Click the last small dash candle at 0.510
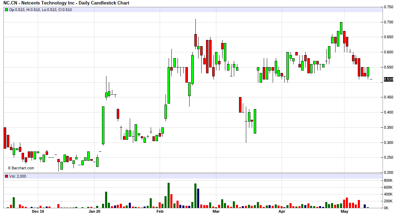Viewport: 397px width, 222px height. coord(371,80)
